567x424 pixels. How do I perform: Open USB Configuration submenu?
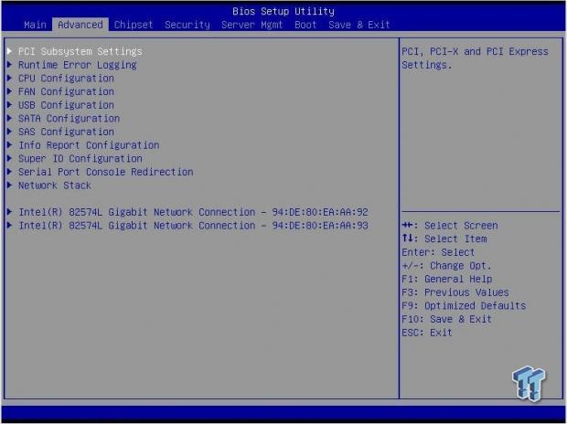[x=66, y=105]
